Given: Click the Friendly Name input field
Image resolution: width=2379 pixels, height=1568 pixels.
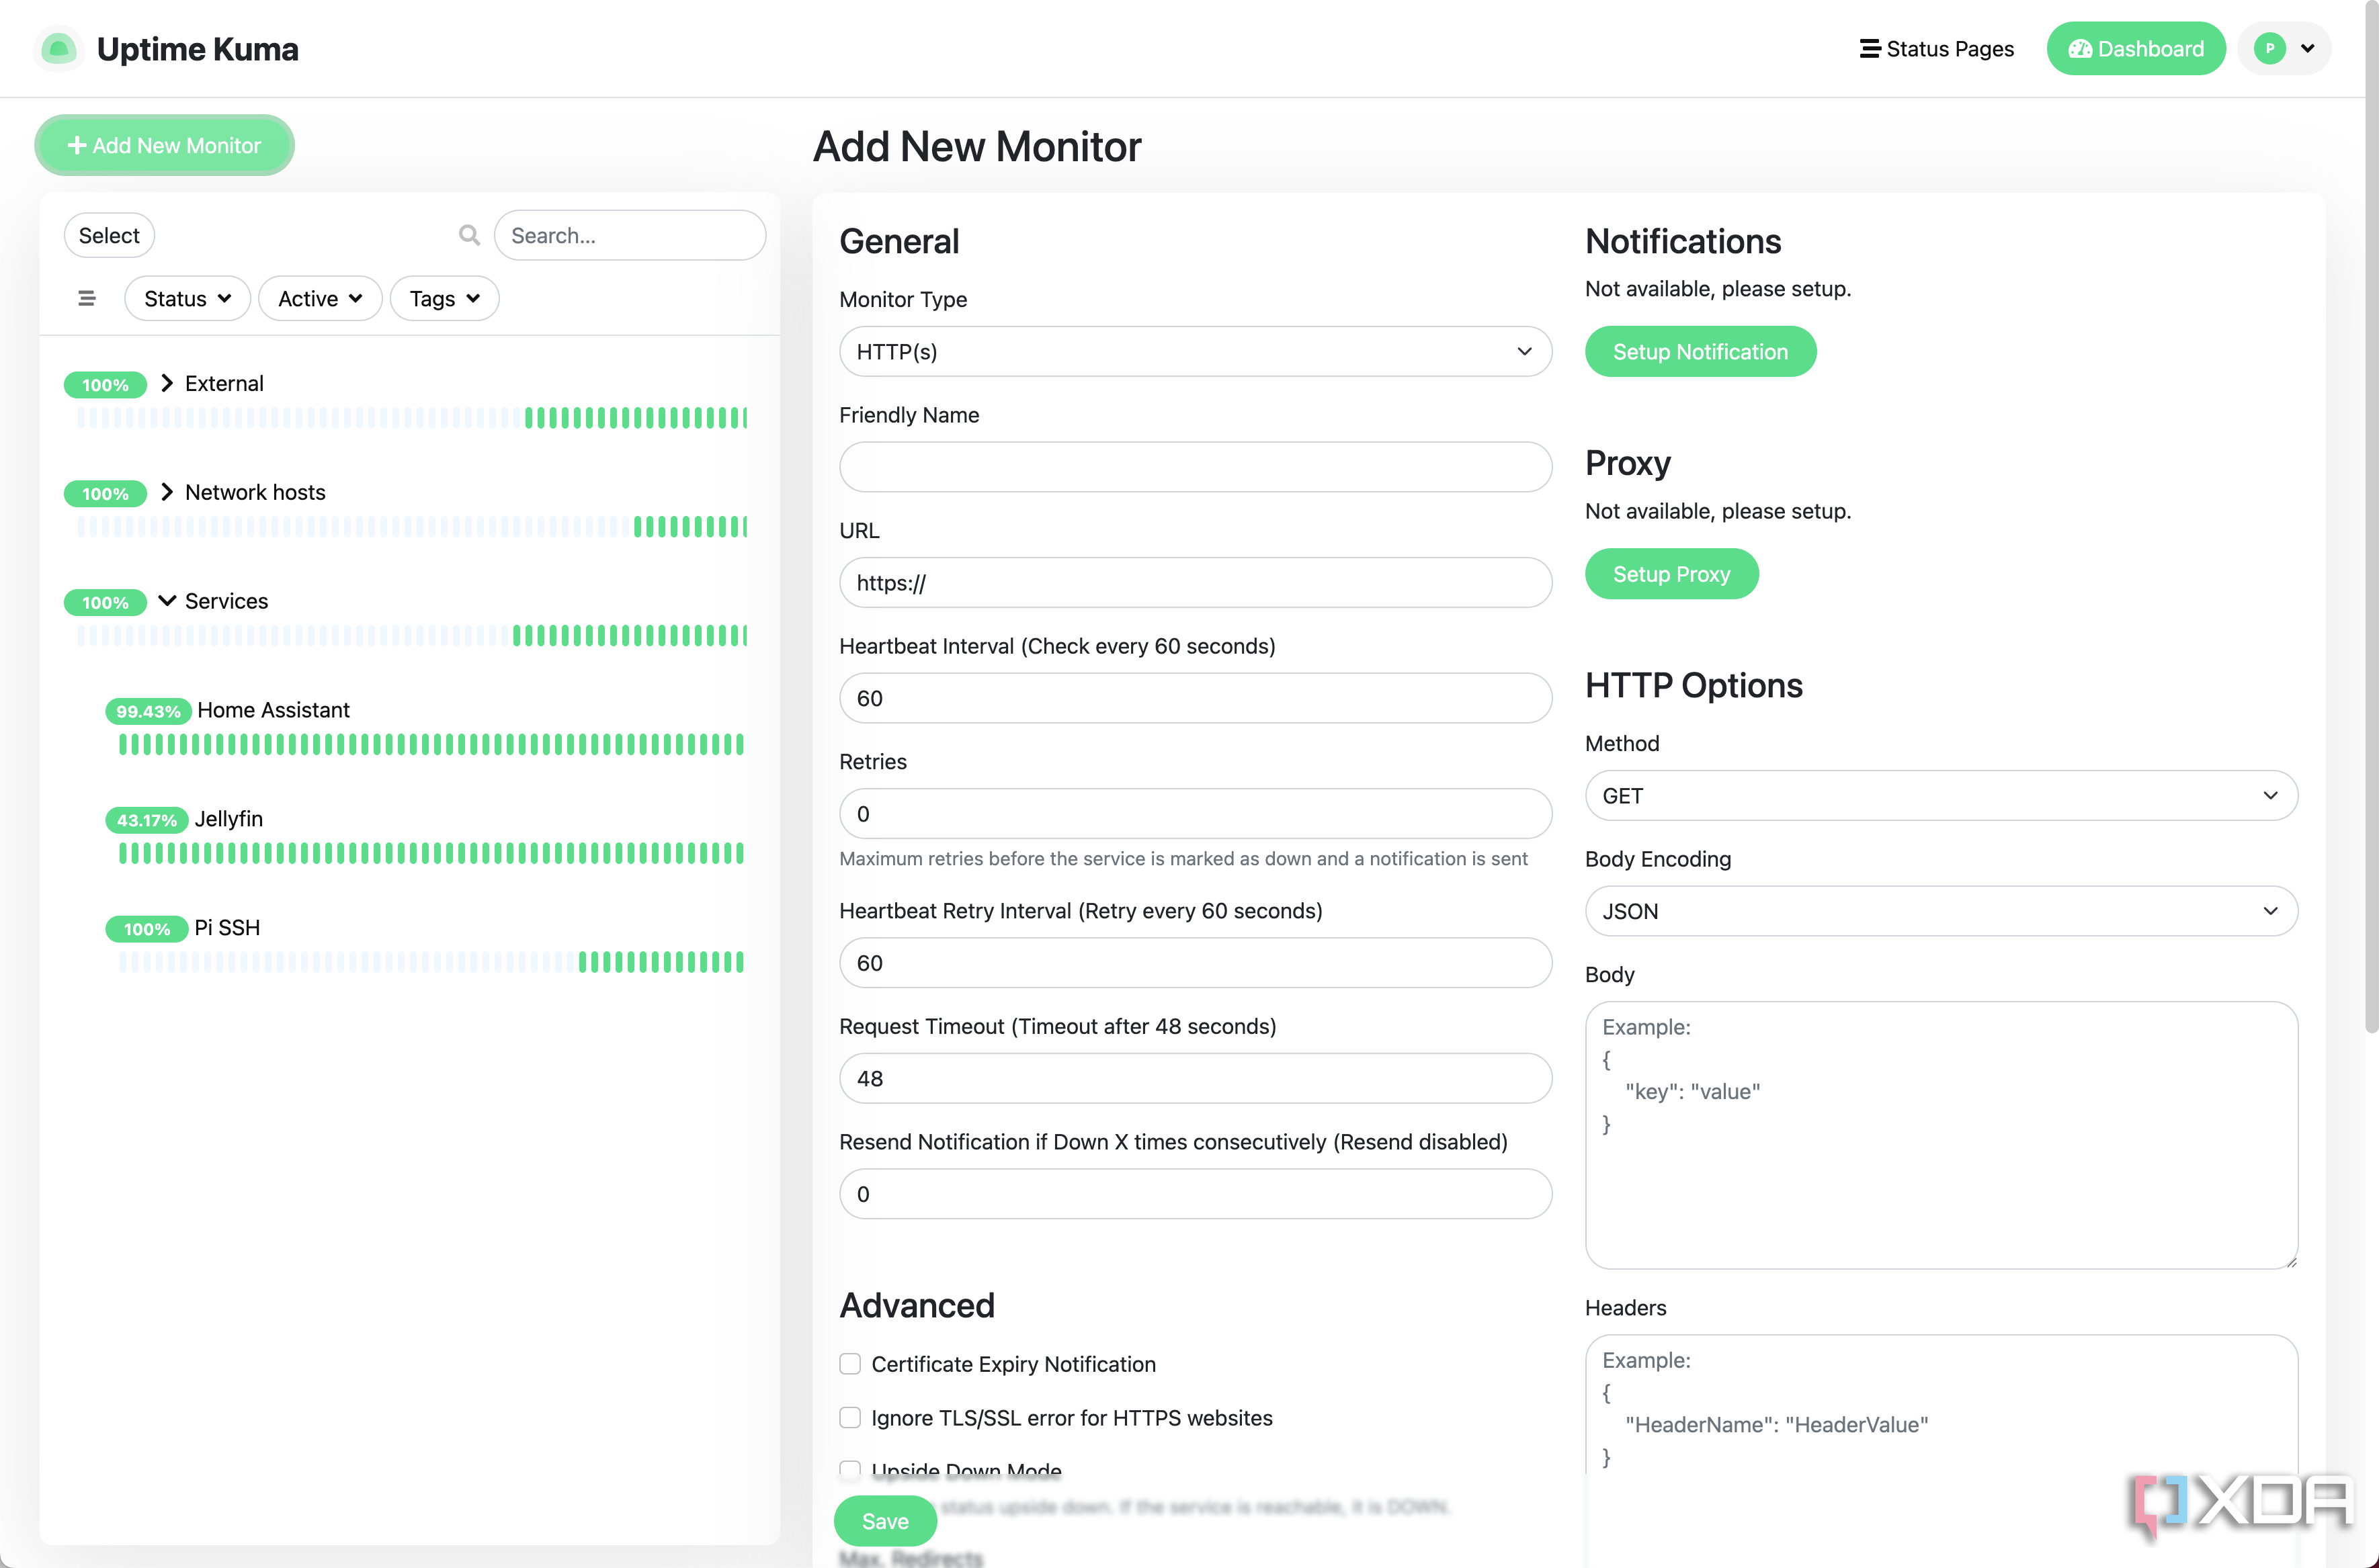Looking at the screenshot, I should (x=1194, y=467).
